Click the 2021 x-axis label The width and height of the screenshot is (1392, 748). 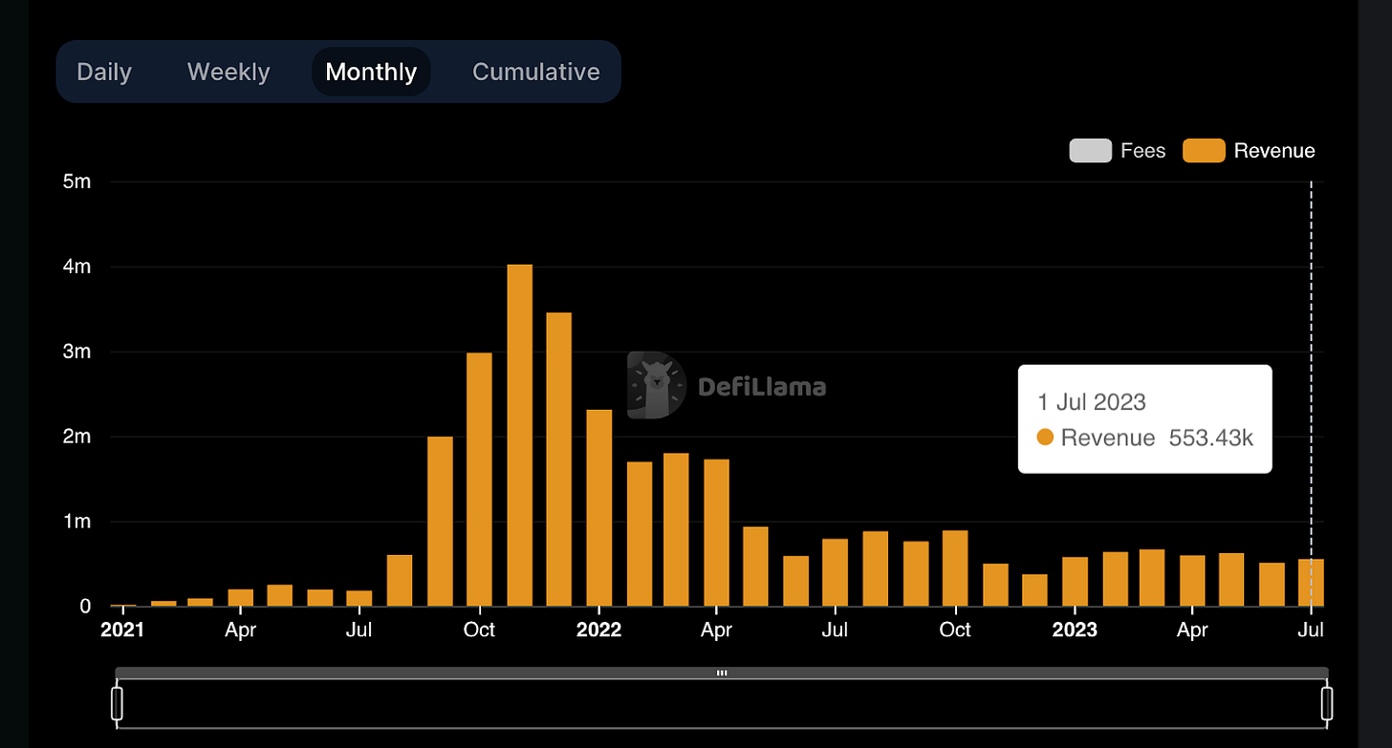[x=122, y=630]
